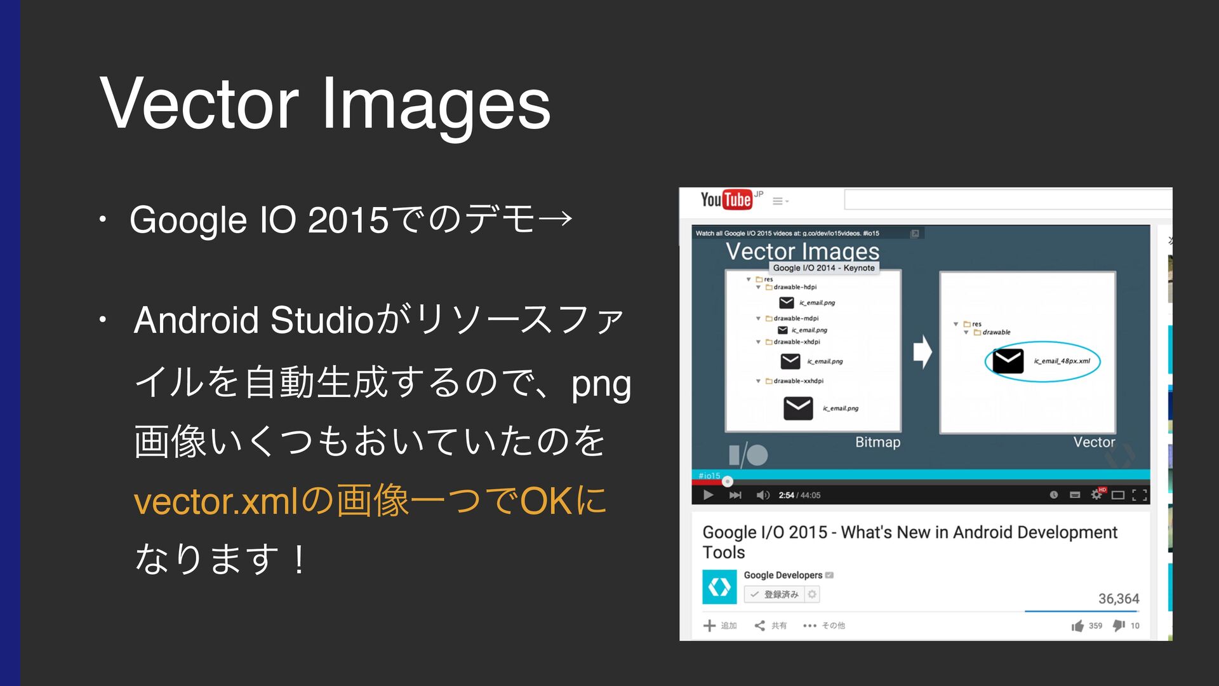The image size is (1219, 686).
Task: Click the video title Google I/O 2015 text
Action: click(x=909, y=542)
